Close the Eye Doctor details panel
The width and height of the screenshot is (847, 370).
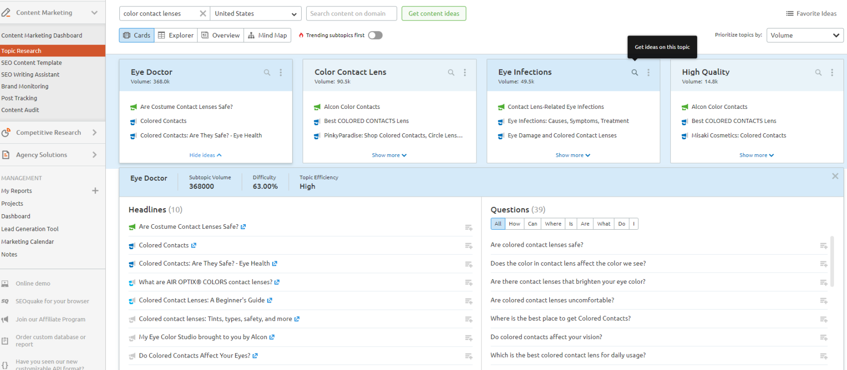pyautogui.click(x=835, y=176)
